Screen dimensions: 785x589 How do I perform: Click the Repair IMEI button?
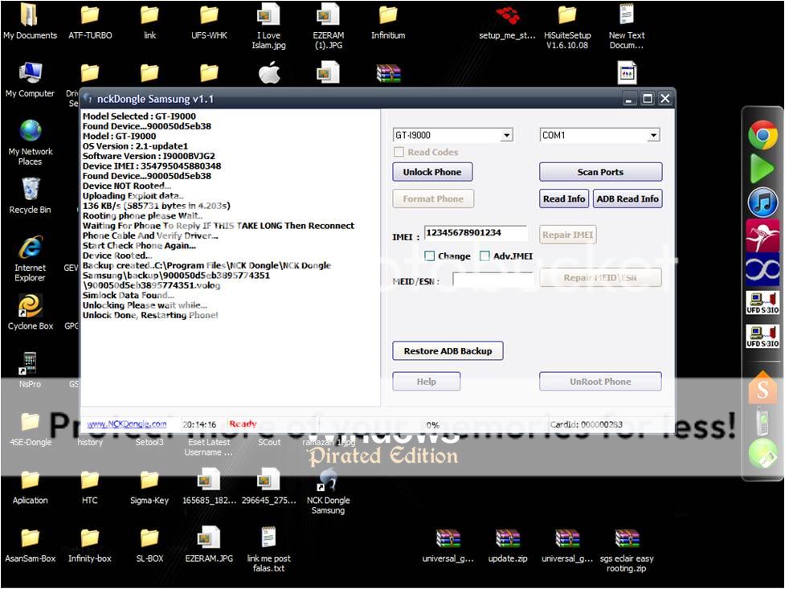coord(568,235)
